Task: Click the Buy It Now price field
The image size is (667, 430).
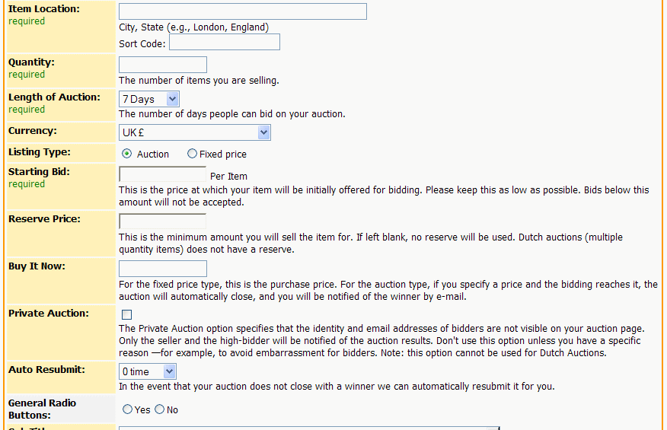Action: pyautogui.click(x=162, y=269)
